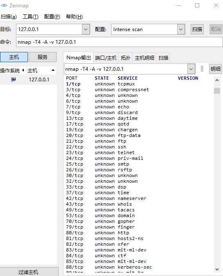223x276 pixels.
Task: Open the 扫描(a) menu
Action: coord(9,17)
